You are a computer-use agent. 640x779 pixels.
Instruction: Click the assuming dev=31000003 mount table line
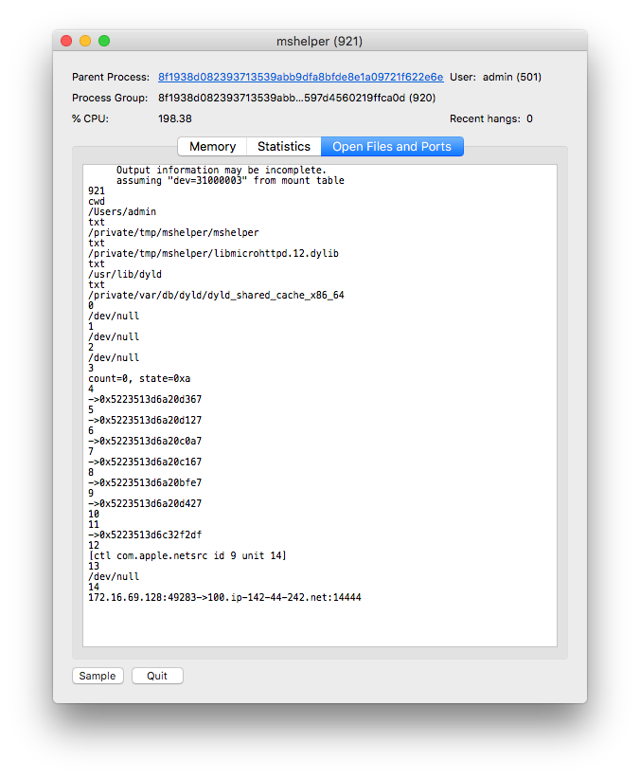point(230,180)
